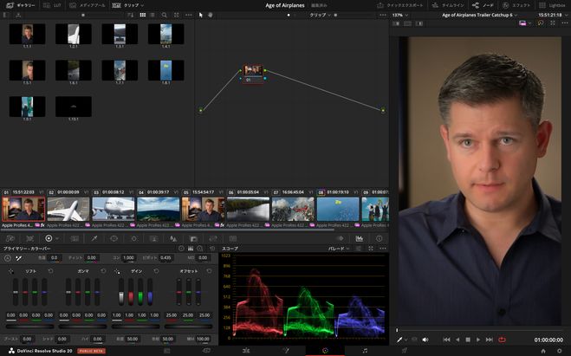Mute the viewer audio speaker icon
The height and width of the screenshot is (356, 571).
(425, 340)
